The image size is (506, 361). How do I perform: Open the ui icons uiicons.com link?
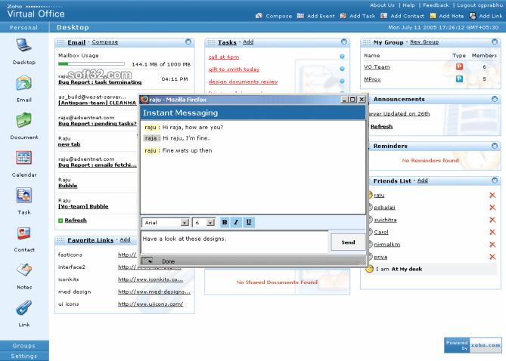tap(151, 304)
